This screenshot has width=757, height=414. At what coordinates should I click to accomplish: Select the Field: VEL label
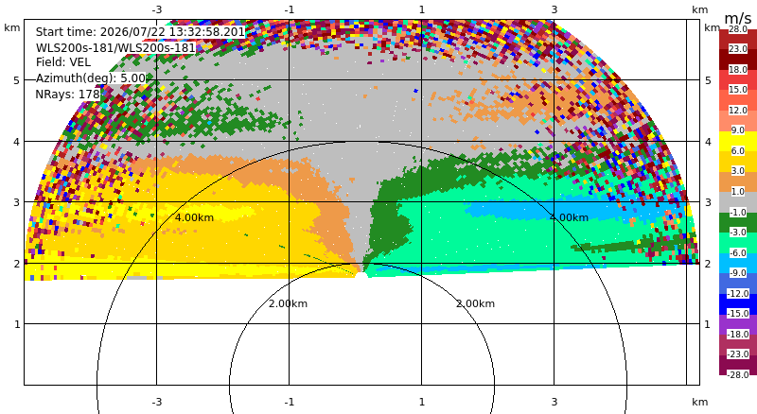[x=62, y=62]
